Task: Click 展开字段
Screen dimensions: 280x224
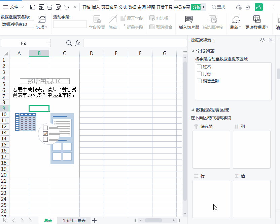Action: click(132, 18)
